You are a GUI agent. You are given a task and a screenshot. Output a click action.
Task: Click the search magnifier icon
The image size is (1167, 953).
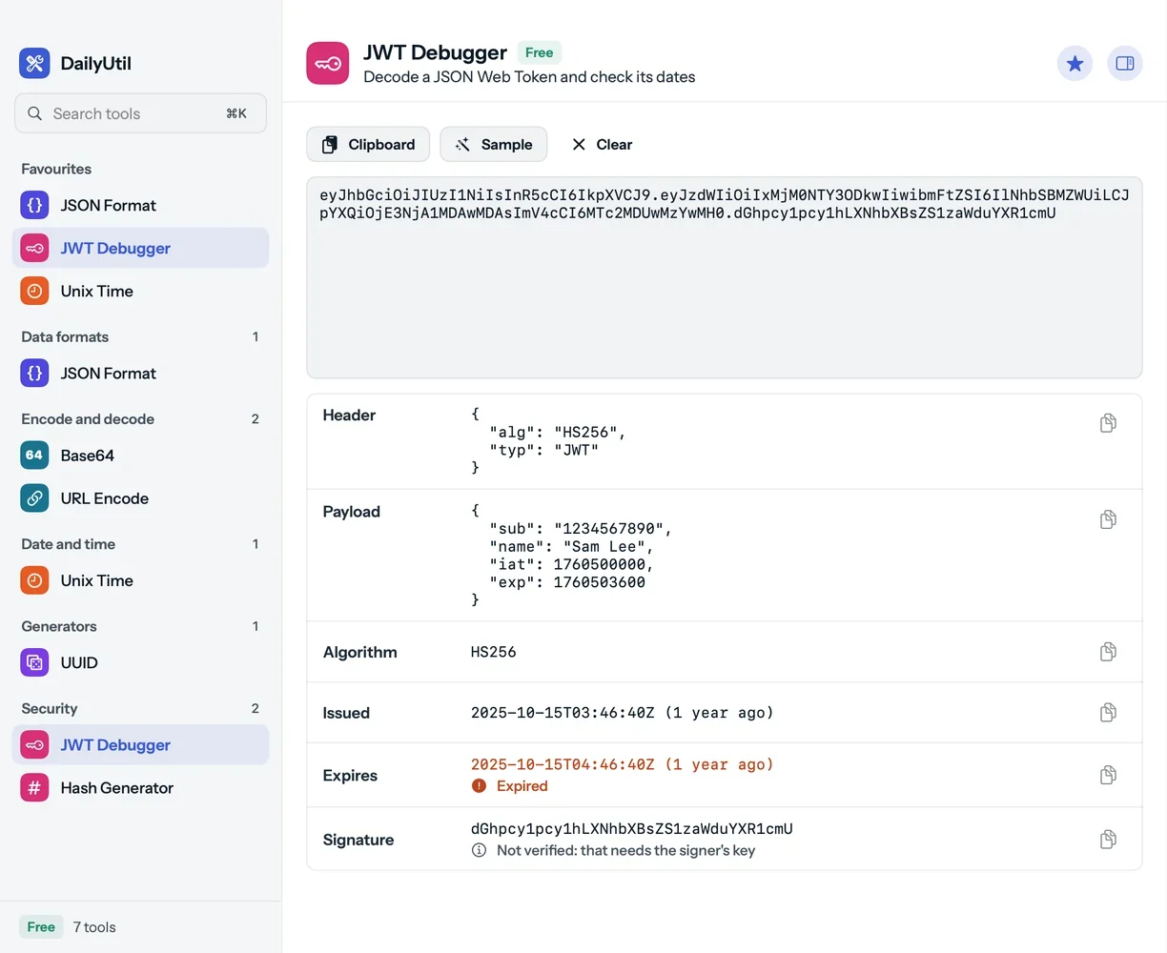(34, 113)
